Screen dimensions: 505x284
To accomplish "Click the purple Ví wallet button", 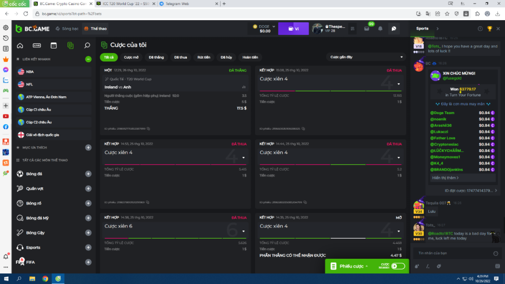I will coord(293,29).
